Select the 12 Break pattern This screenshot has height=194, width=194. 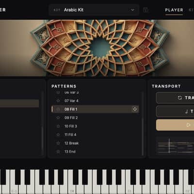tap(95, 143)
